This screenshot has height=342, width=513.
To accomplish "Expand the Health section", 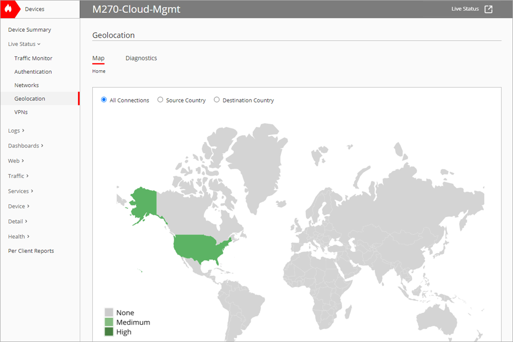I will [15, 236].
